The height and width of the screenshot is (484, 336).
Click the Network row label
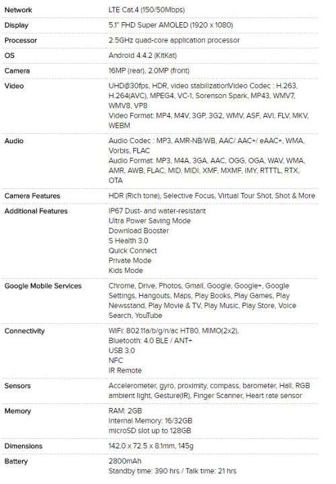[18, 10]
